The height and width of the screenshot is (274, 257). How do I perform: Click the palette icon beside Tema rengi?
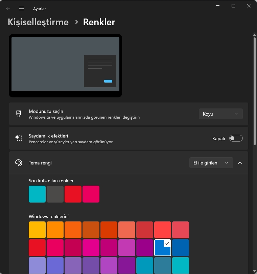(19, 163)
